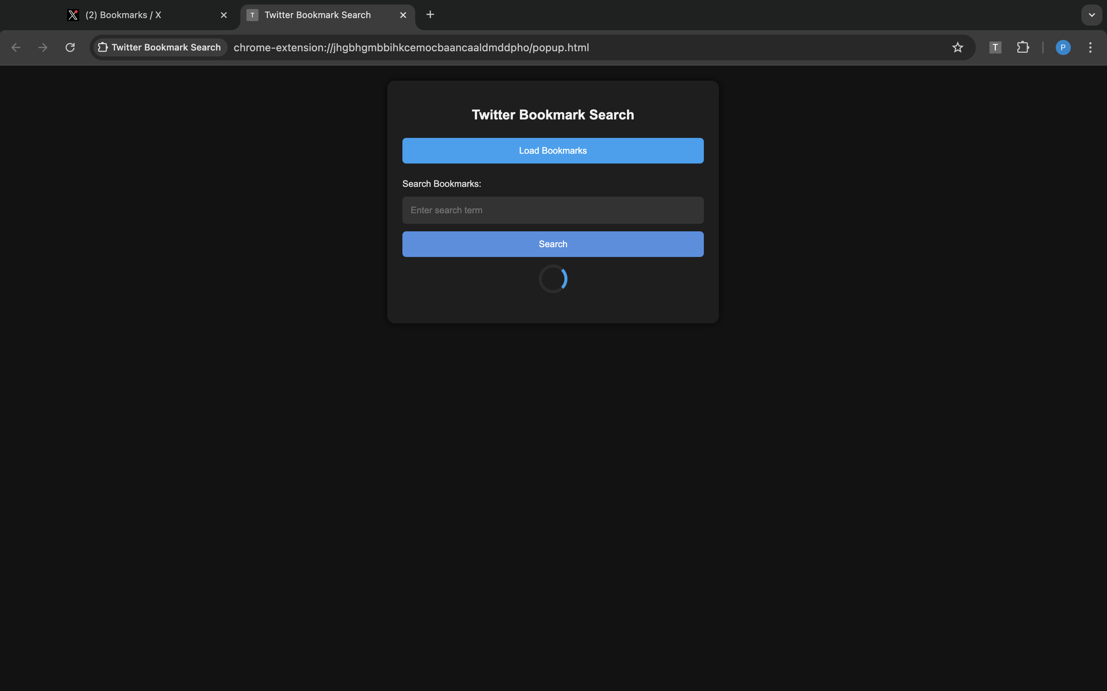This screenshot has height=691, width=1107.
Task: Click the Load Bookmarks button
Action: coord(553,150)
